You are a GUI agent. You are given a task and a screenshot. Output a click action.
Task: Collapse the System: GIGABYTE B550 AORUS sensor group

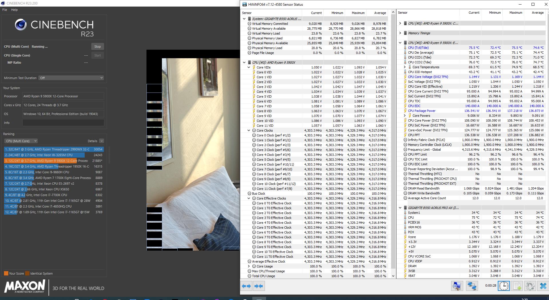click(244, 19)
